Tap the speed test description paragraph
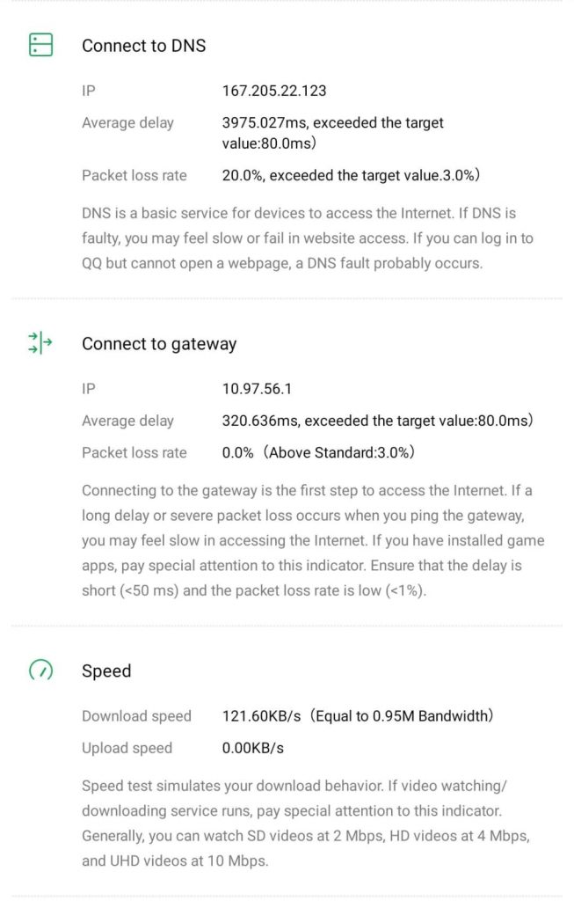Screen dimensions: 574x901 pos(305,824)
